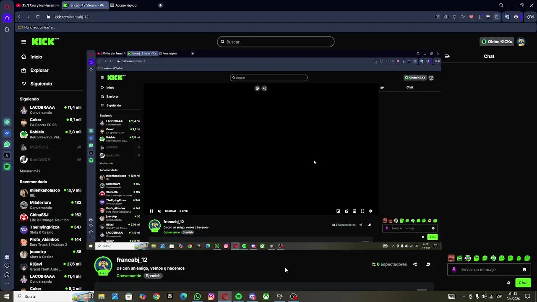Reload the kick.com page
This screenshot has width=537, height=302.
point(38,17)
